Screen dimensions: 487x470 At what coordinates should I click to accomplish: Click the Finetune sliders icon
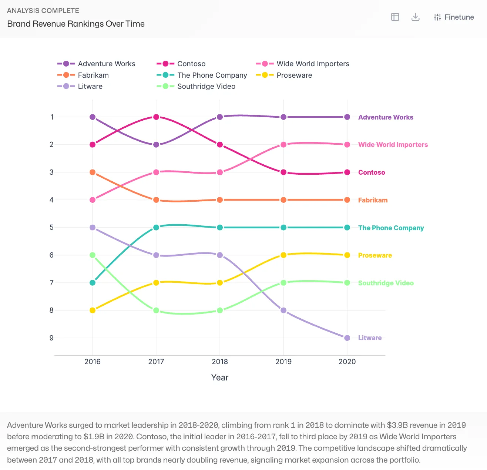437,17
